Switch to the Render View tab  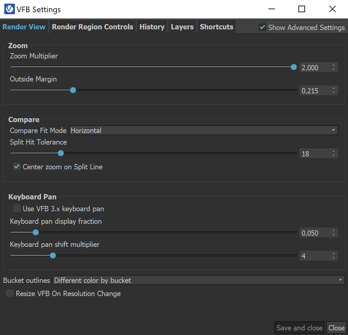click(24, 27)
